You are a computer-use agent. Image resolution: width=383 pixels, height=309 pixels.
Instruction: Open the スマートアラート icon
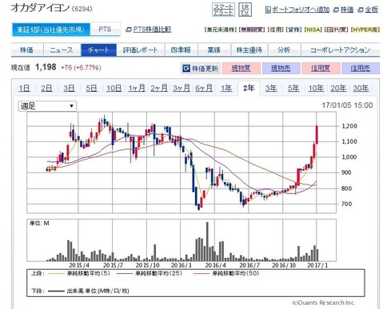223,10
